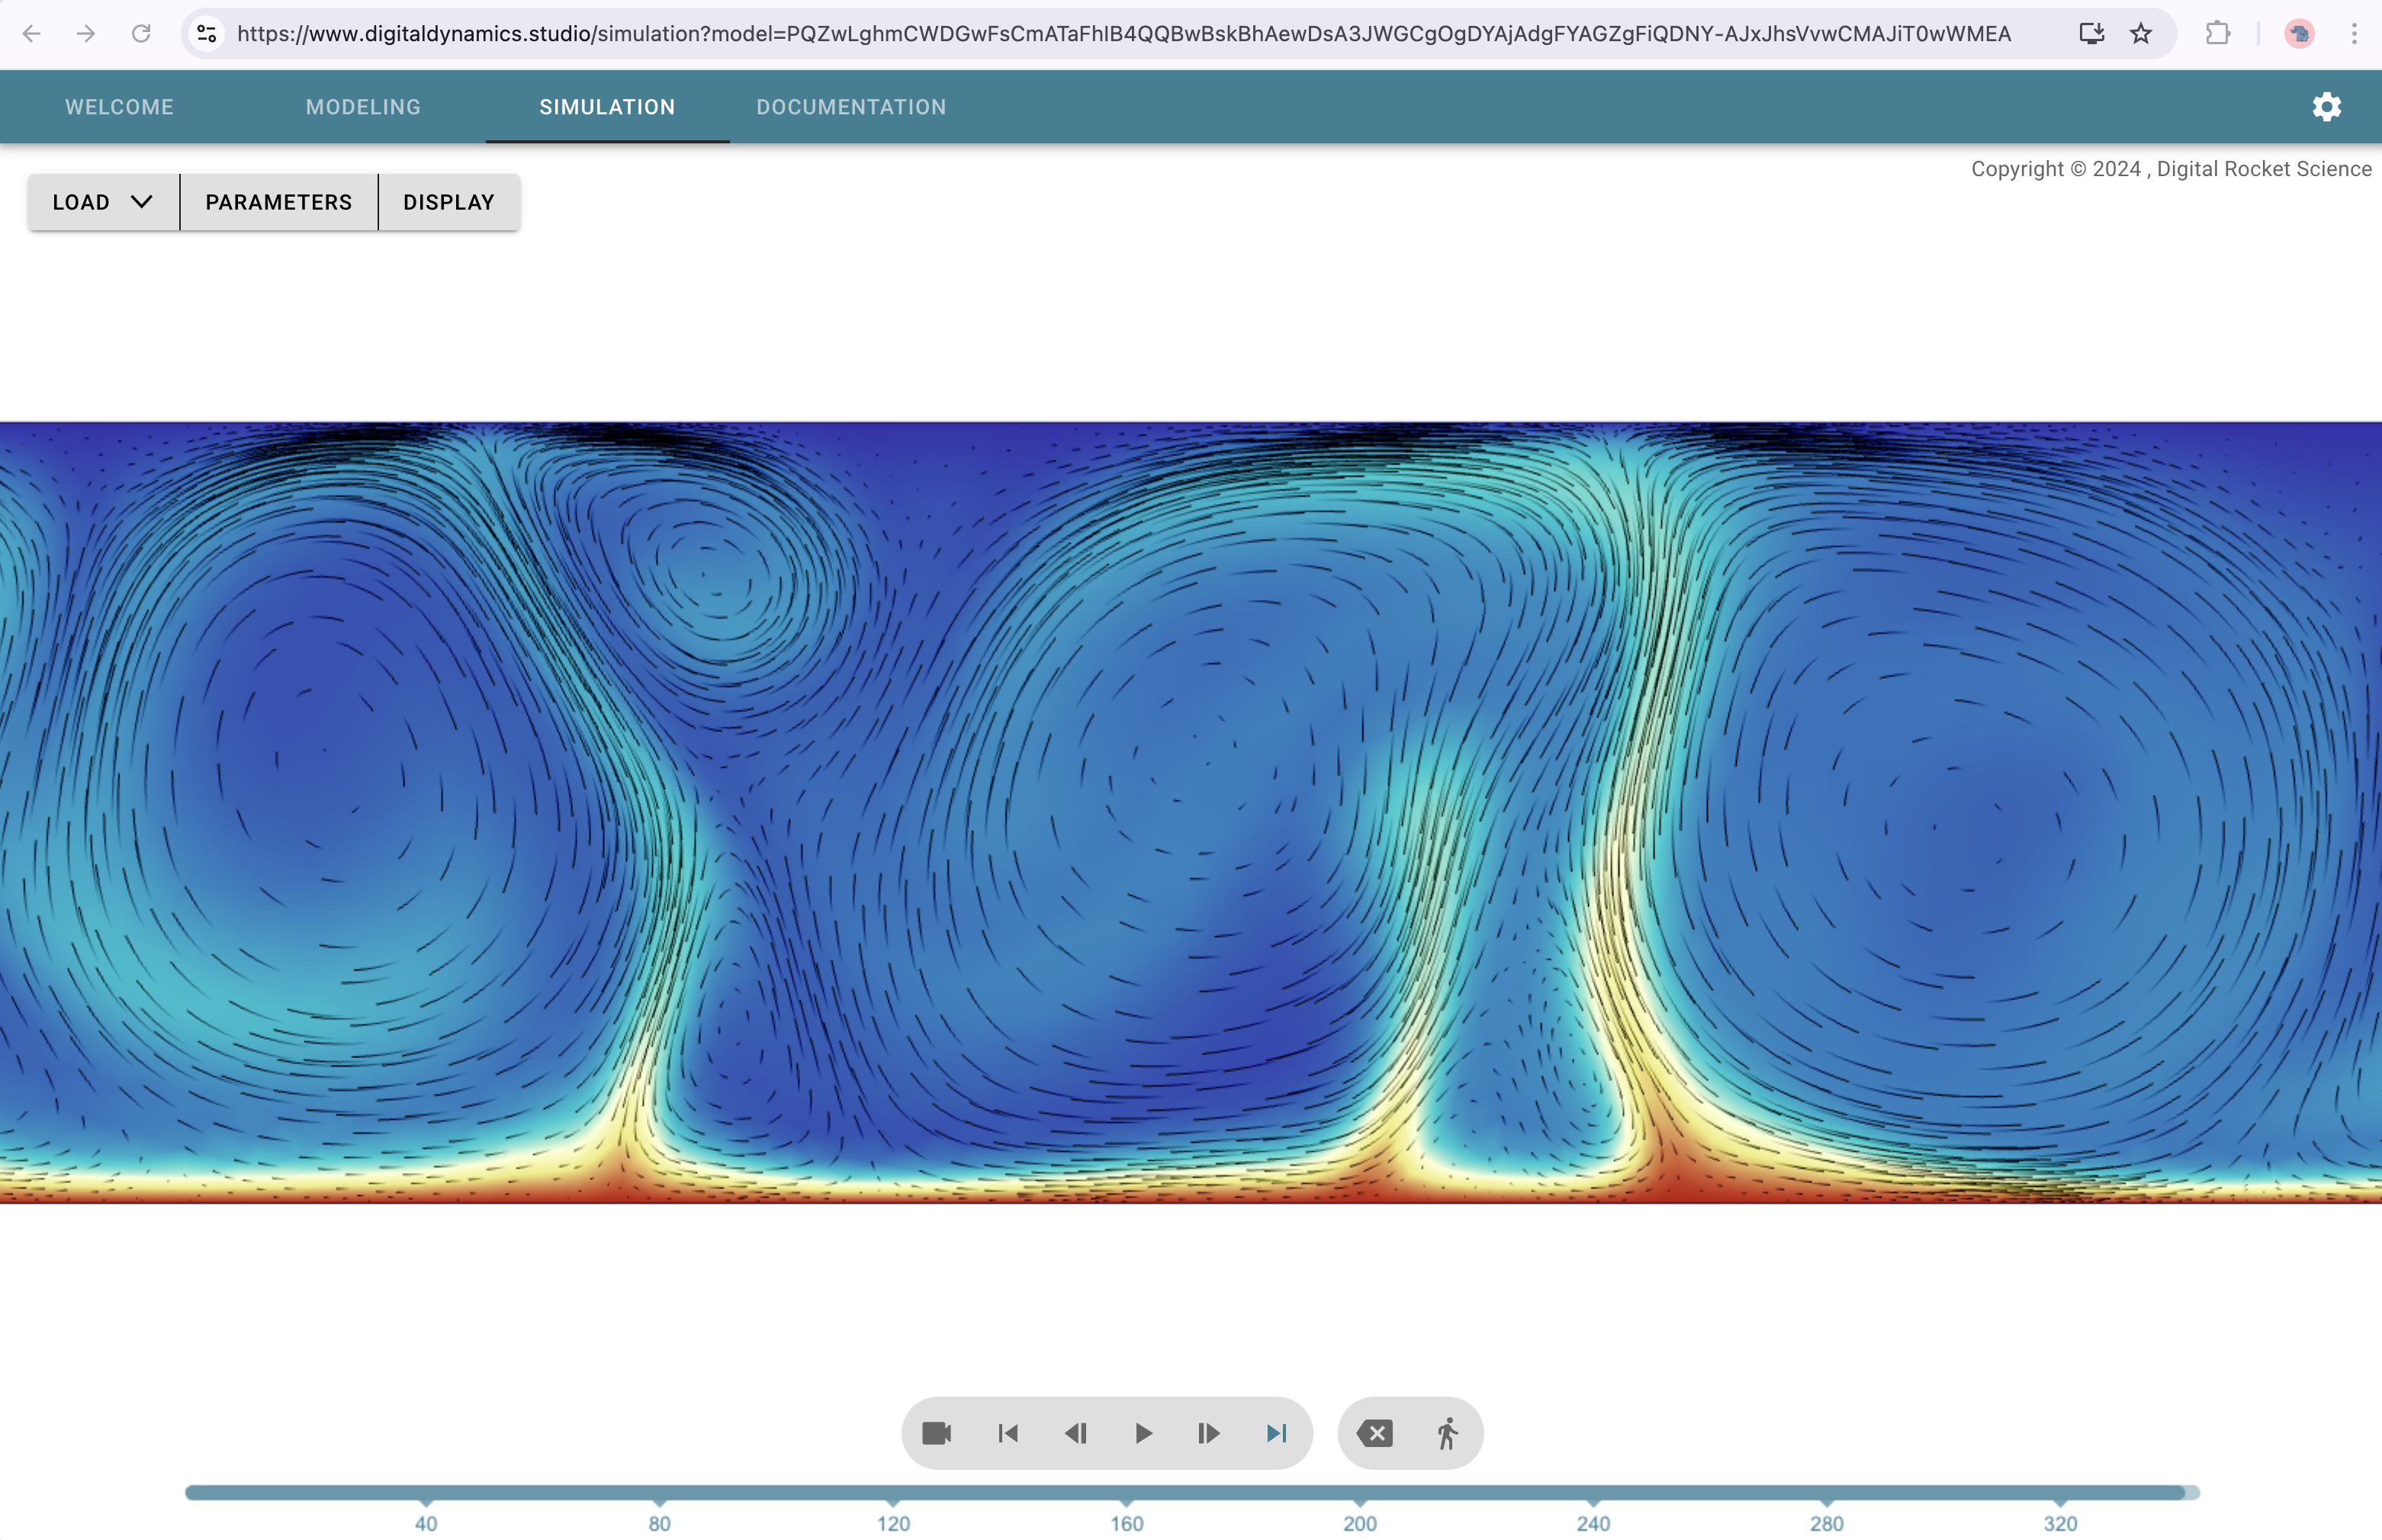Play the simulation
This screenshot has height=1540, width=2382.
pos(1143,1433)
